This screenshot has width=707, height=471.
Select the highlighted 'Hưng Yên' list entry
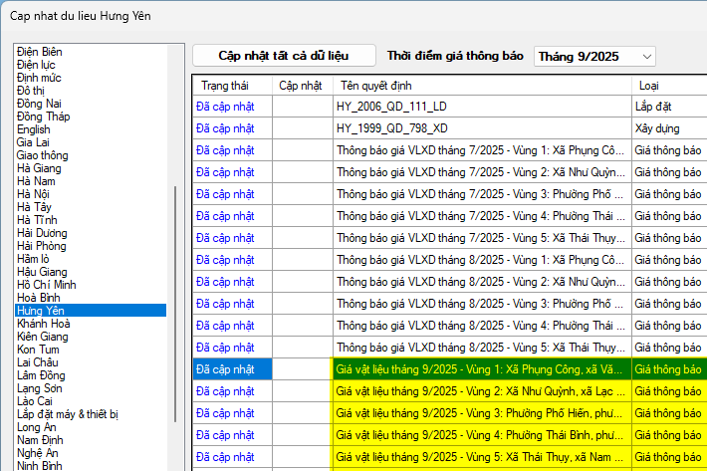[41, 311]
